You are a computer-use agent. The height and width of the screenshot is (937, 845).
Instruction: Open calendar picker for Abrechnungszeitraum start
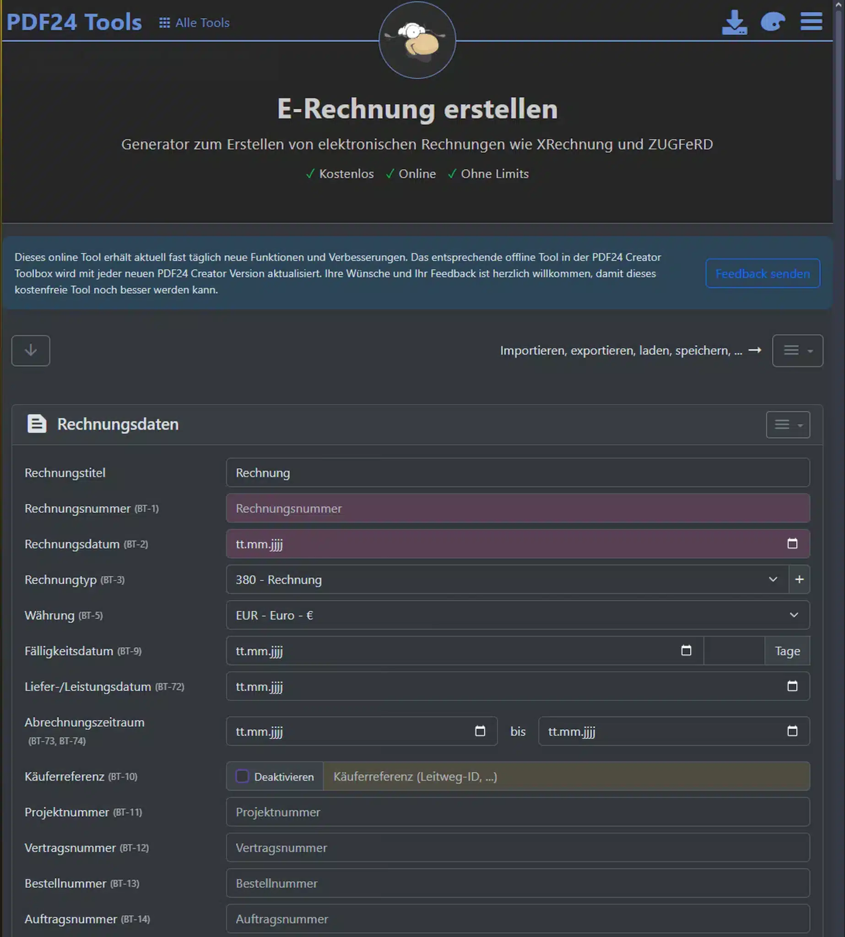[480, 731]
